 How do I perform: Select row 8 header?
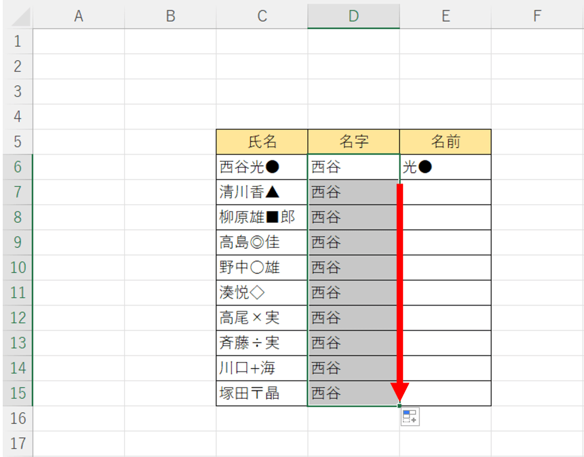coord(18,217)
